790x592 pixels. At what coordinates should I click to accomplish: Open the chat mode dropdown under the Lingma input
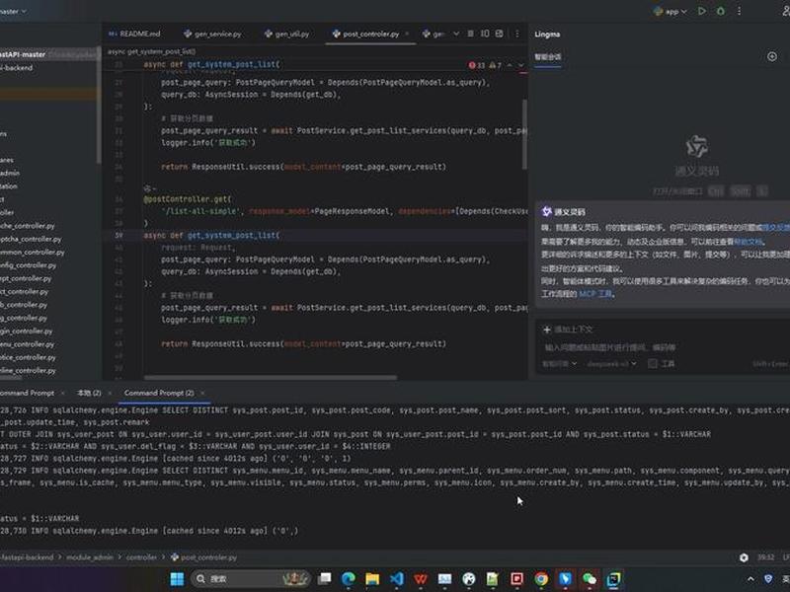point(559,363)
